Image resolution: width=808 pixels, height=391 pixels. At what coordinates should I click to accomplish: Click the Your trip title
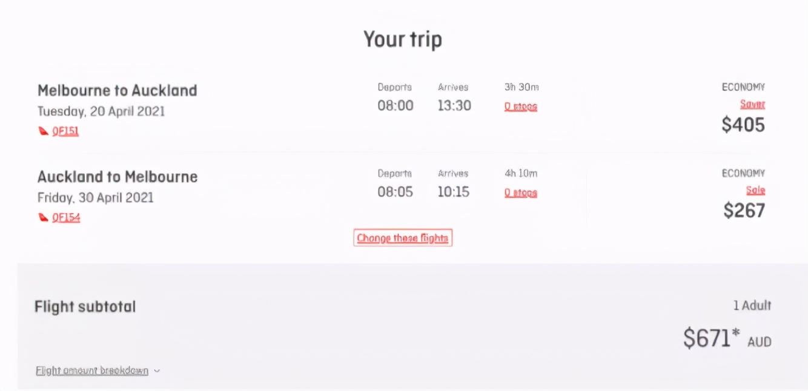[x=403, y=39]
